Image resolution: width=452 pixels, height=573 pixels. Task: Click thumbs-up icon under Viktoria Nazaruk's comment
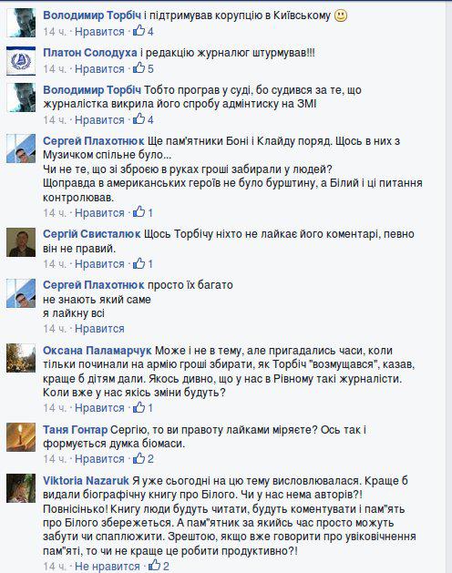(x=154, y=566)
